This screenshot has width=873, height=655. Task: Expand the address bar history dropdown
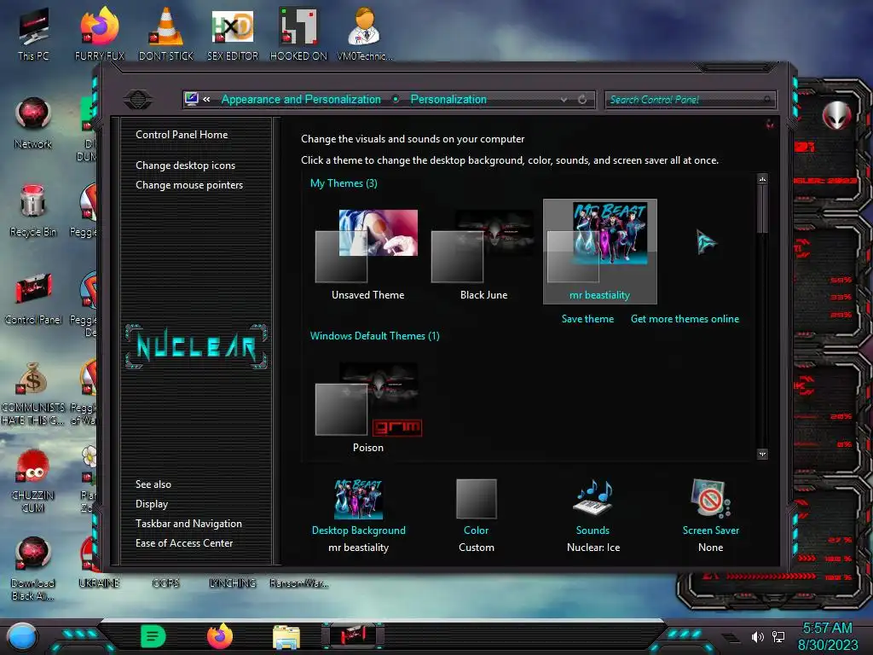point(564,100)
